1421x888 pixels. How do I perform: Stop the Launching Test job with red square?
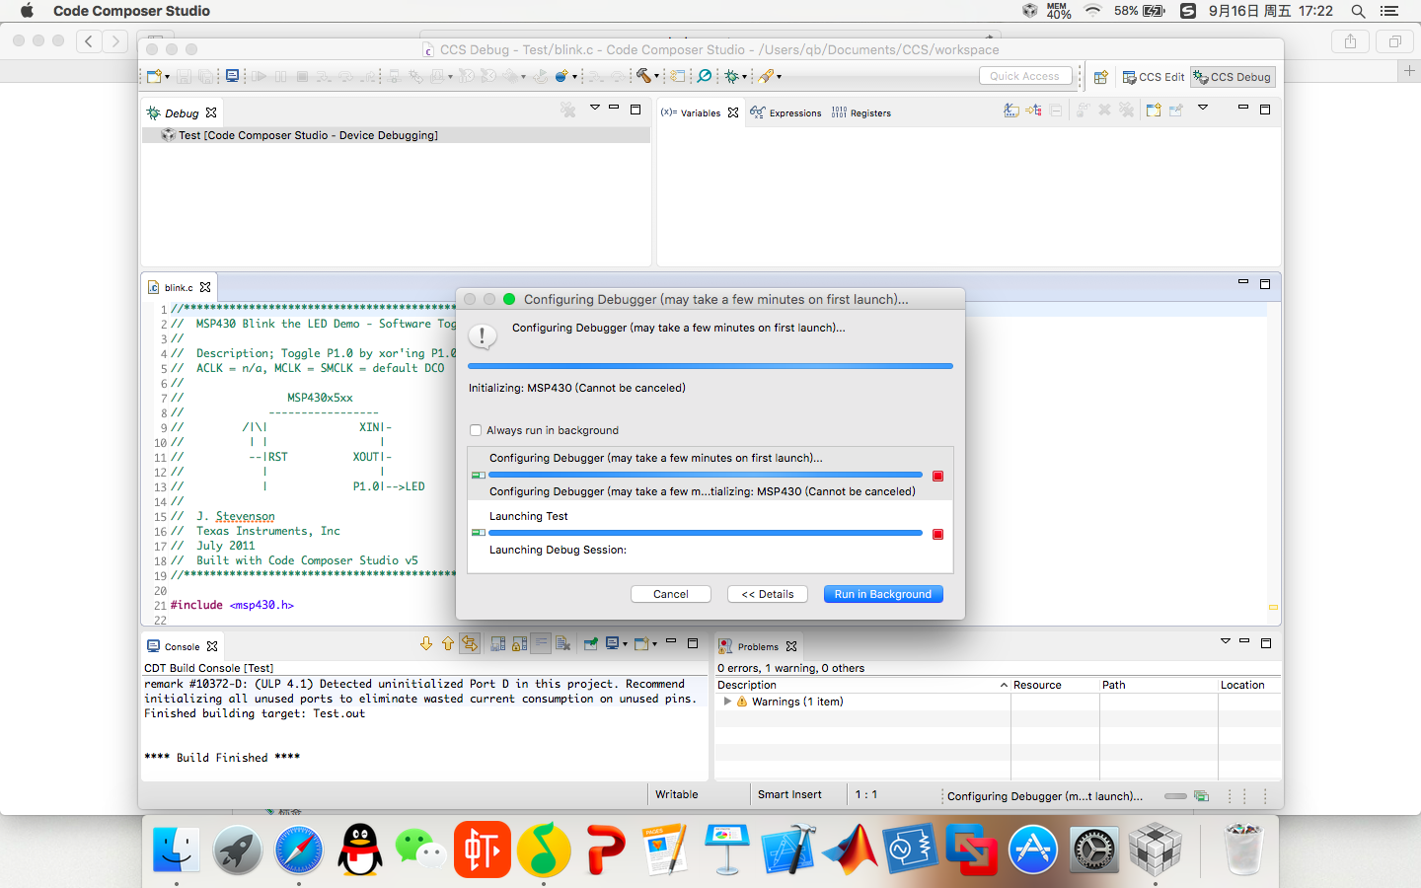[937, 534]
